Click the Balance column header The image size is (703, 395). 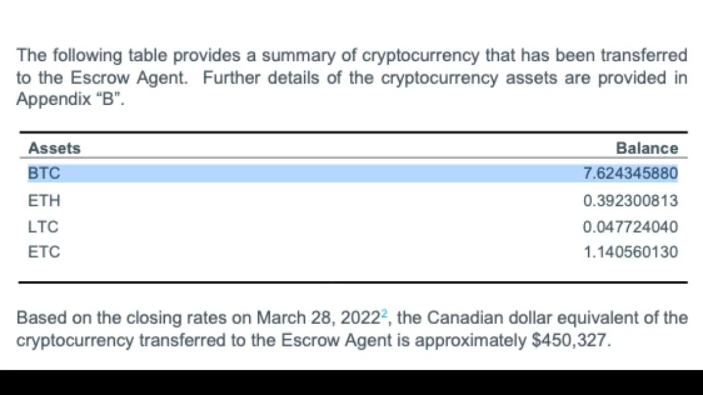pyautogui.click(x=647, y=148)
